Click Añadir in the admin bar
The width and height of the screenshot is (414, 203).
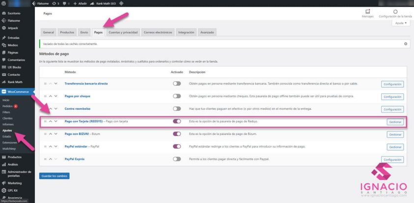point(80,4)
